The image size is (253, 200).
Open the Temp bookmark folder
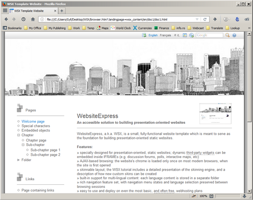coord(88,28)
